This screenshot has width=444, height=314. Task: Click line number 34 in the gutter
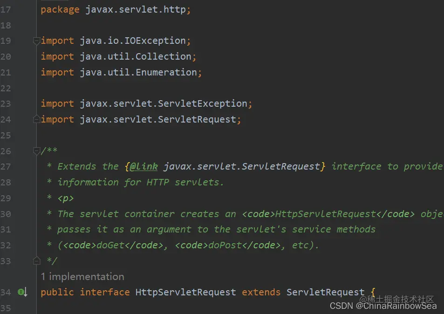[6, 292]
